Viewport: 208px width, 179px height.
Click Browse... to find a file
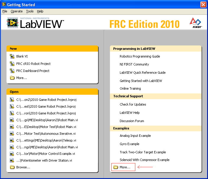click(23, 167)
